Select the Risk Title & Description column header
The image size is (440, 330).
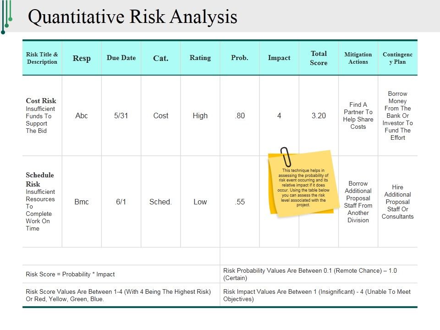point(42,58)
